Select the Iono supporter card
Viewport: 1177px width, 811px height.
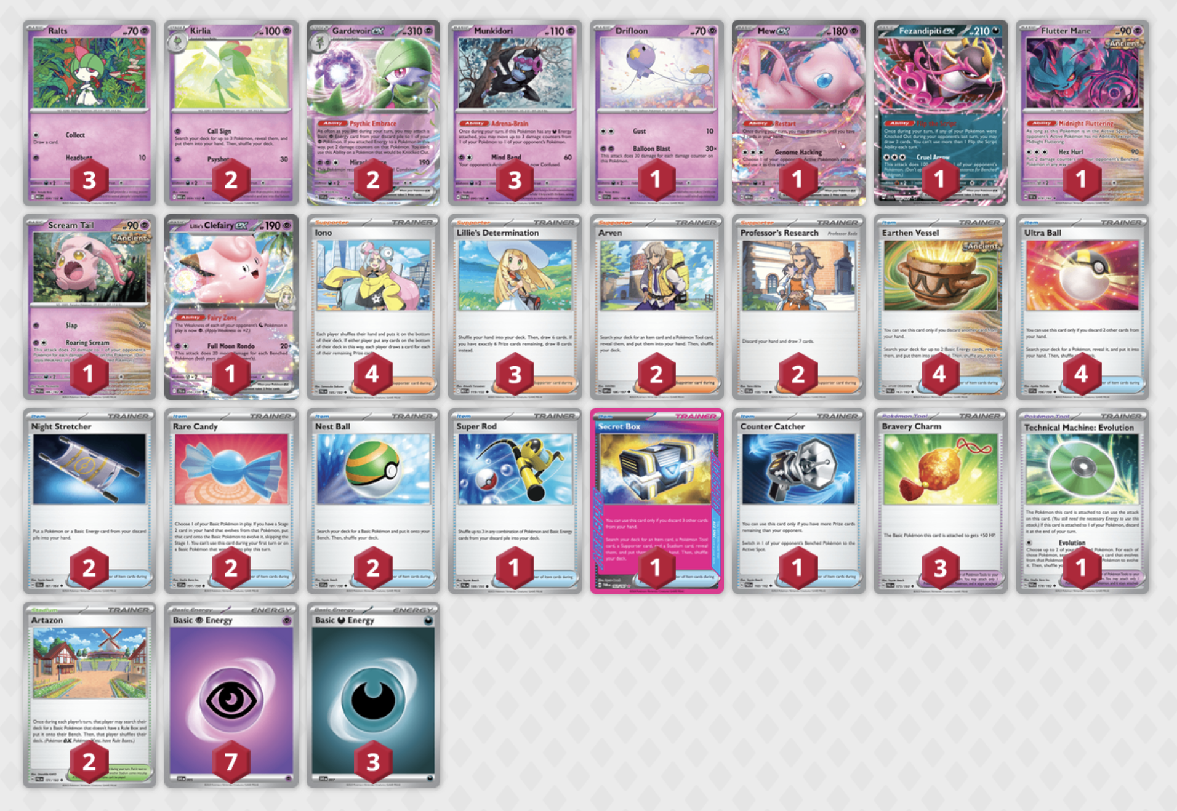[373, 307]
